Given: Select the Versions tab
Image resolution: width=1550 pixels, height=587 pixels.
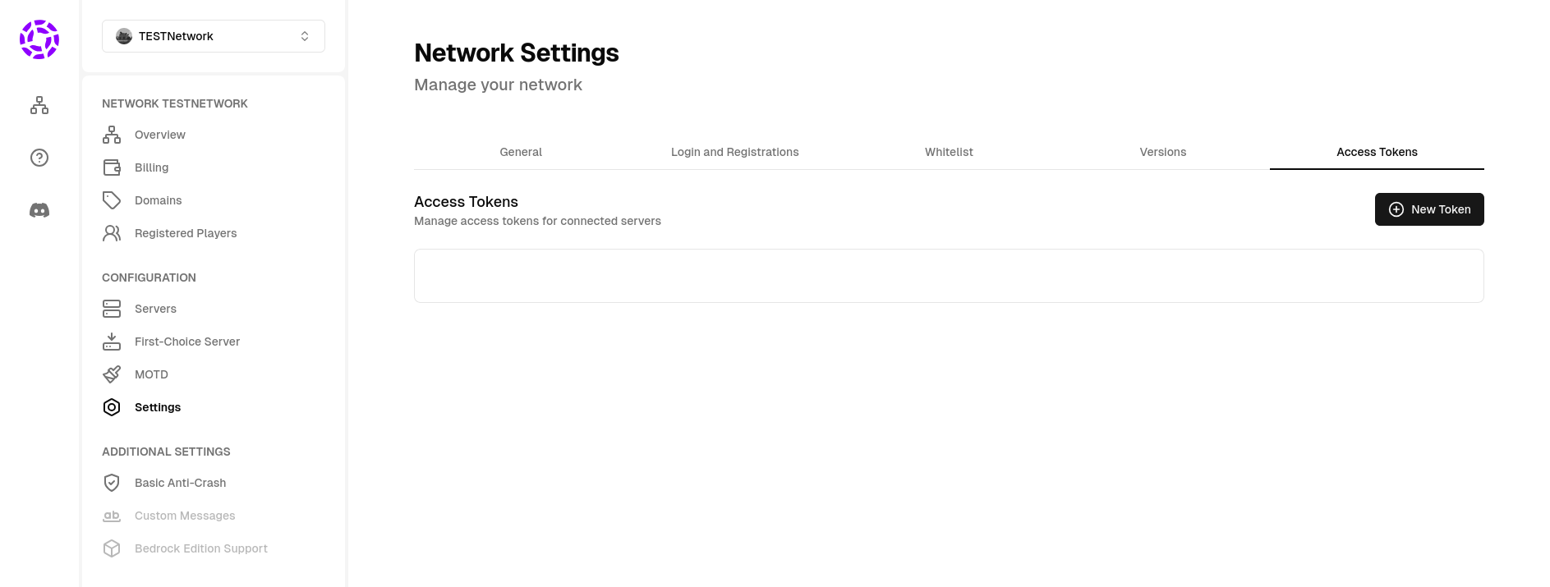Looking at the screenshot, I should 1162,152.
